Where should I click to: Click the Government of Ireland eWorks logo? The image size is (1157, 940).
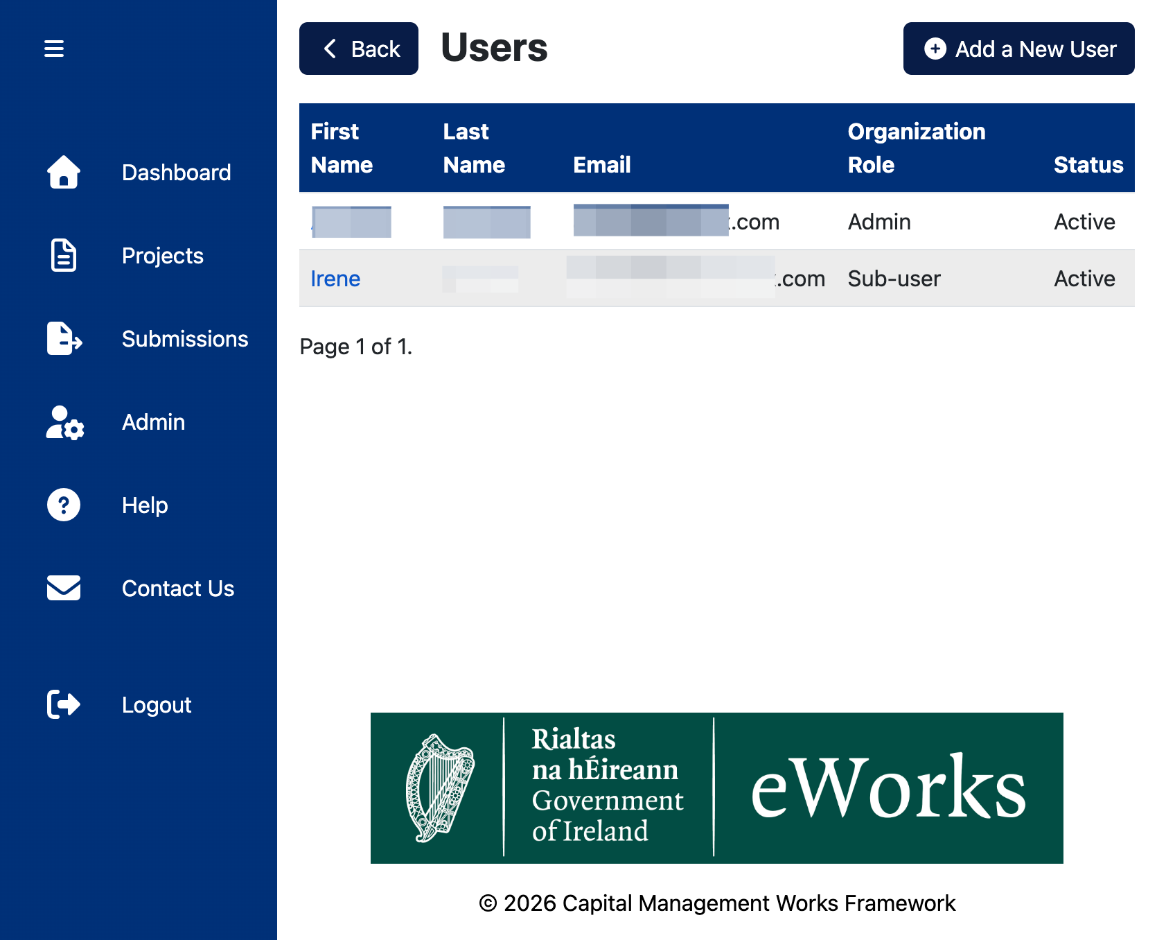click(717, 788)
